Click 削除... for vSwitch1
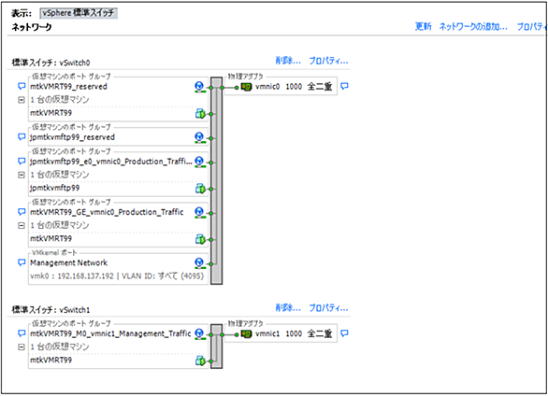 tap(288, 308)
